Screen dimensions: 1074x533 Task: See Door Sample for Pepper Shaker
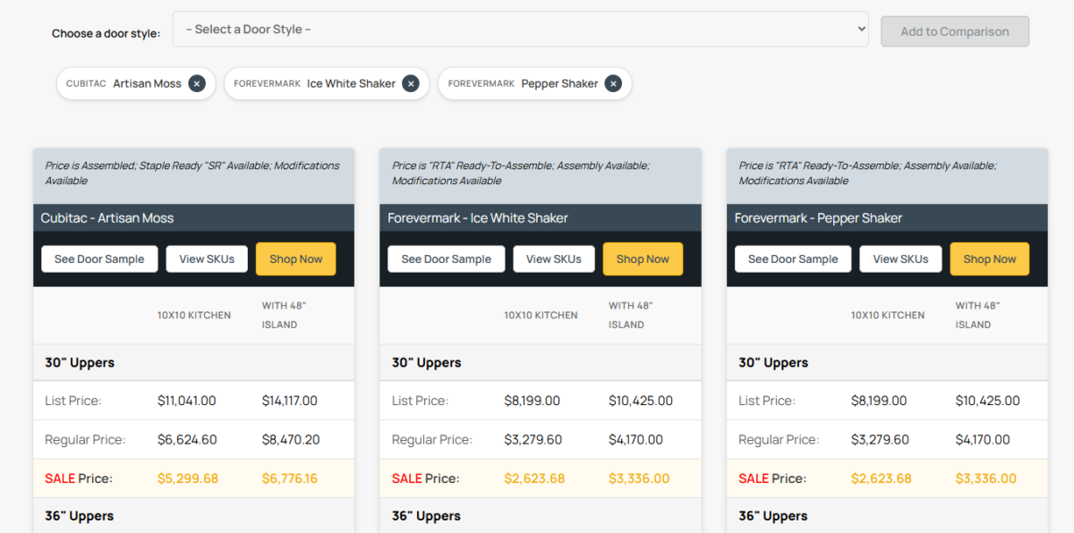coord(793,259)
